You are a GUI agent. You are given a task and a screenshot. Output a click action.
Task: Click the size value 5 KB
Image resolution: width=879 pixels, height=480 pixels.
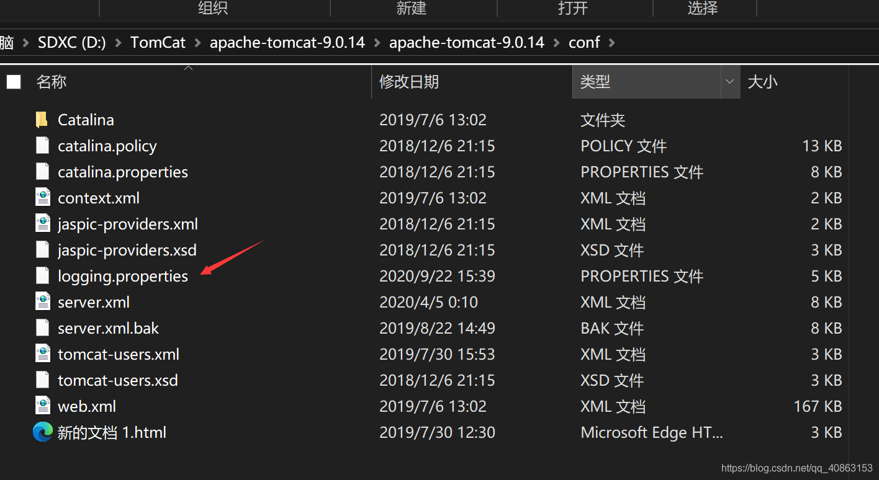[826, 276]
